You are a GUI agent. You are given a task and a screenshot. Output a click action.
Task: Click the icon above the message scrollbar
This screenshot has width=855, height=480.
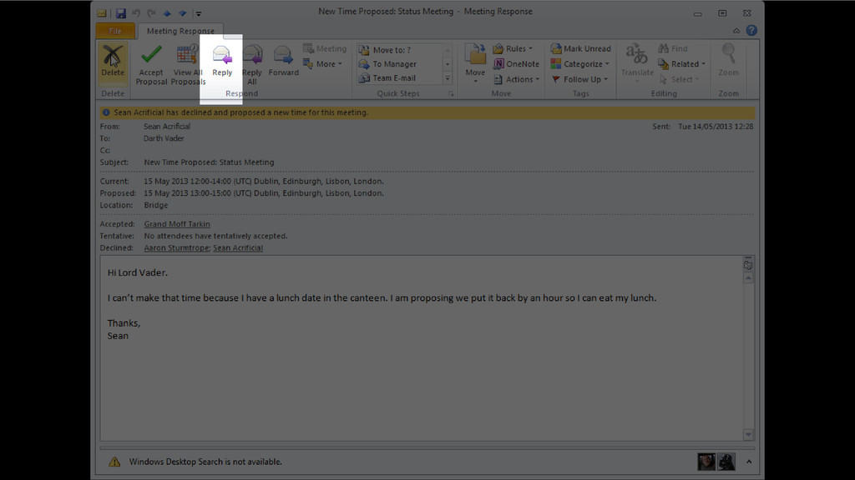(748, 264)
